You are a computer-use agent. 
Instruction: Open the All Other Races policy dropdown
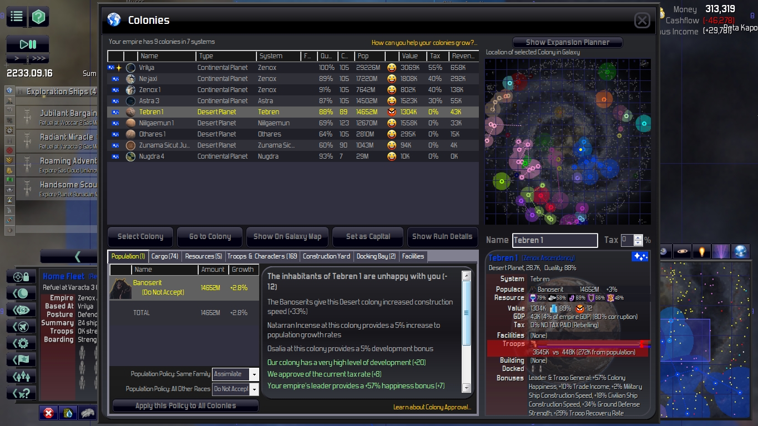(x=254, y=389)
